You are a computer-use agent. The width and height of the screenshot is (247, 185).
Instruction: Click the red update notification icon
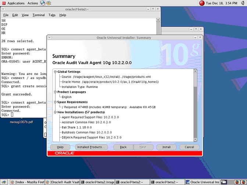click(202, 3)
